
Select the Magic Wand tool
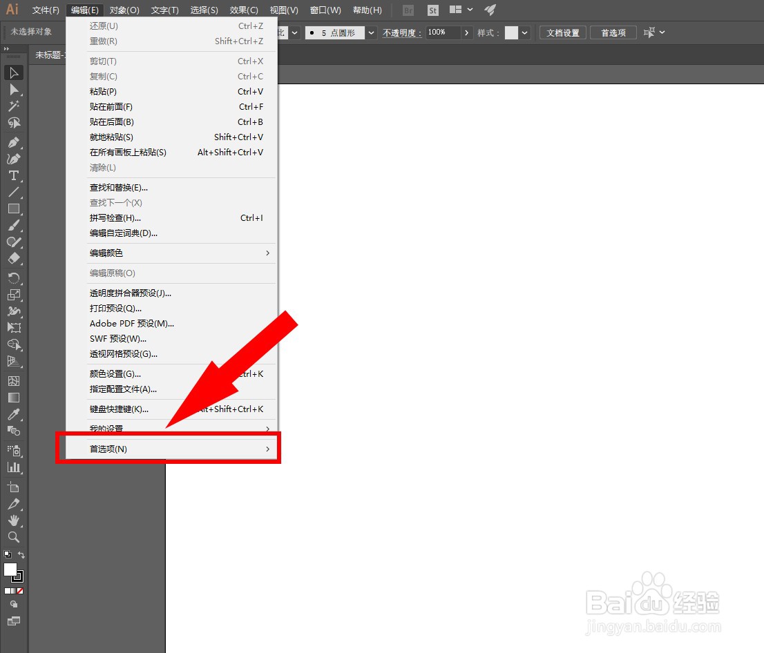click(14, 106)
